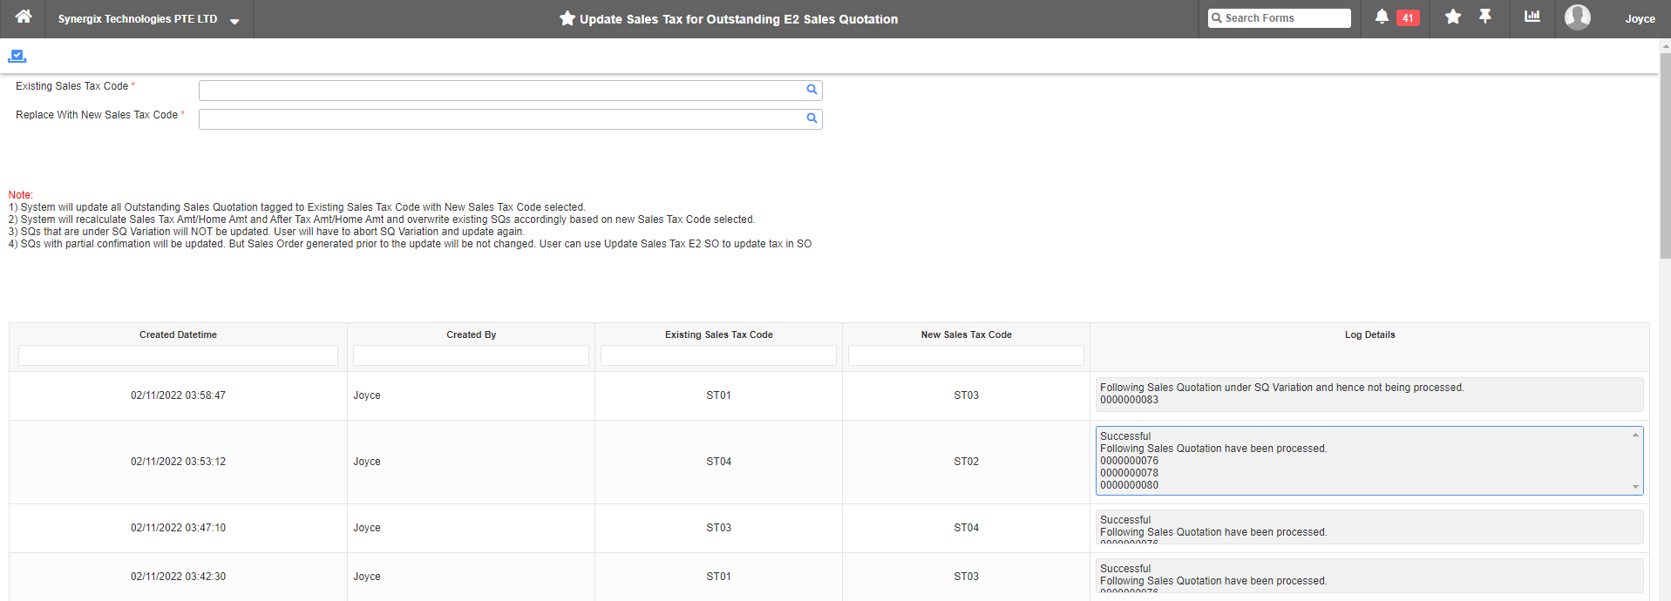Image resolution: width=1671 pixels, height=601 pixels.
Task: Open Existing Sales Tax Code lookup magnifier
Action: pos(812,90)
